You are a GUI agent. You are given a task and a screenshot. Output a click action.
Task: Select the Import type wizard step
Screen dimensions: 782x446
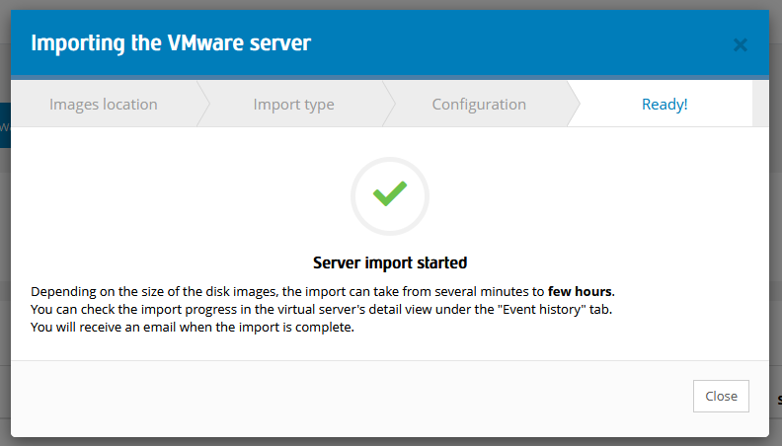coord(293,105)
